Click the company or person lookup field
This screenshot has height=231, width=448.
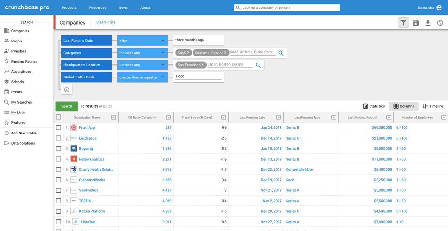pos(287,8)
